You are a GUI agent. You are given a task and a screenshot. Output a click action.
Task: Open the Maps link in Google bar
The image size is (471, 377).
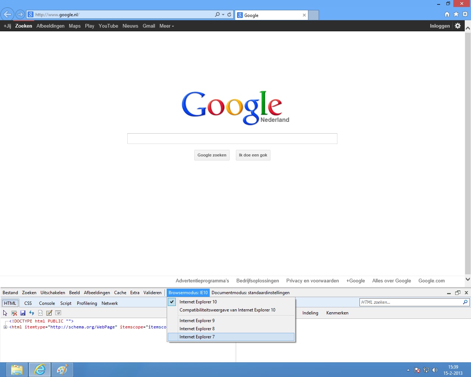[x=75, y=26]
